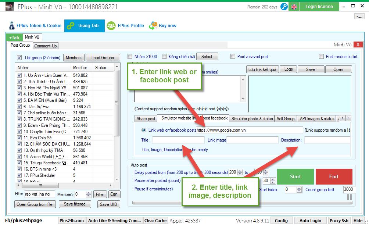Increase the Start index value
Viewport: 369px width, 225px height.
pos(299,188)
